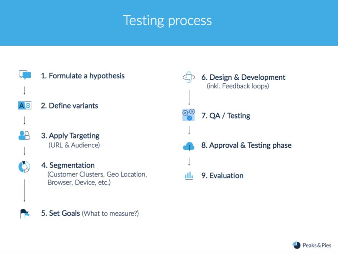338x254 pixels.
Task: Select the cloud upload approval icon
Action: [189, 146]
